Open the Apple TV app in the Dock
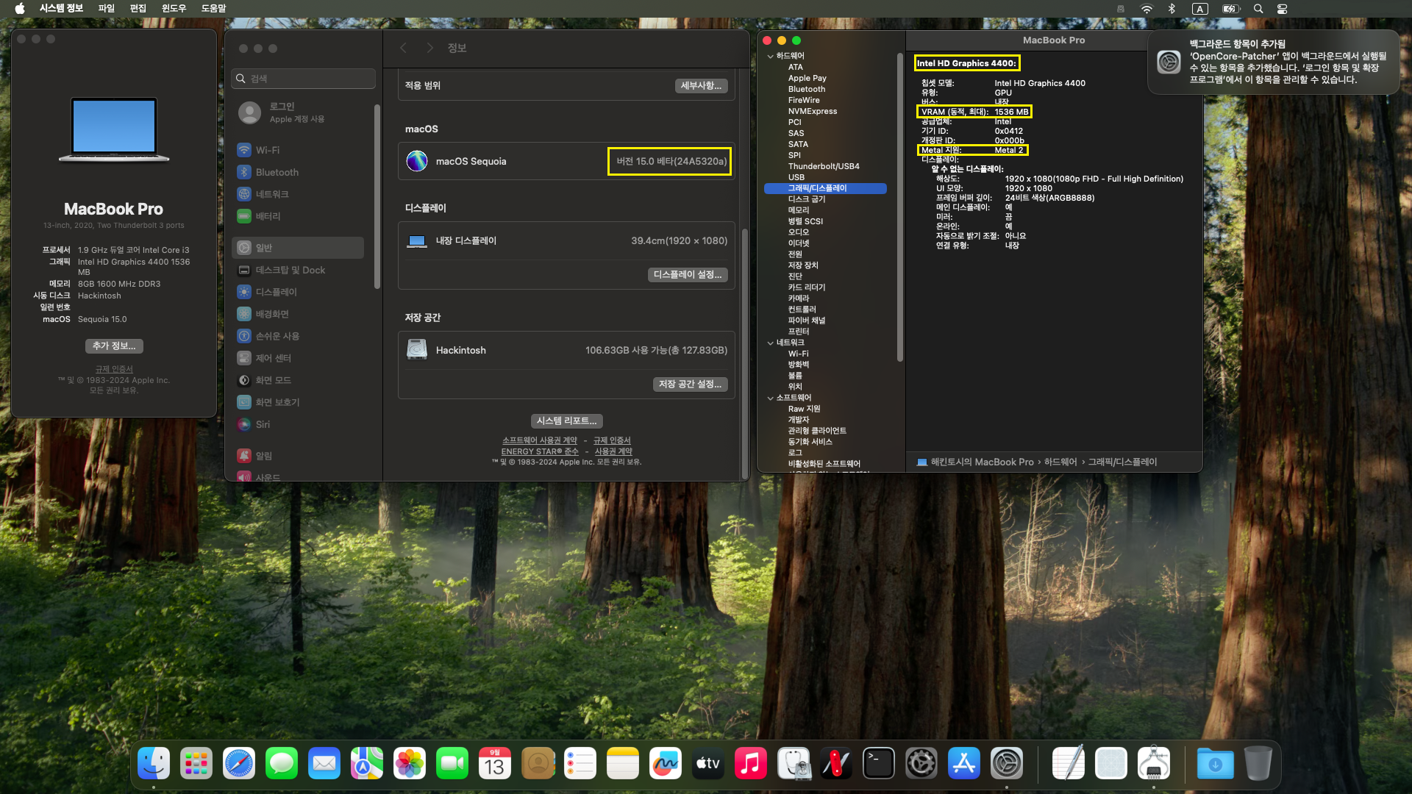The width and height of the screenshot is (1412, 794). click(708, 764)
